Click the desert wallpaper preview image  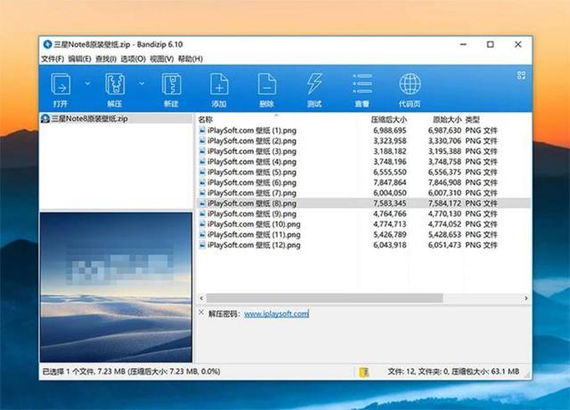pyautogui.click(x=116, y=287)
